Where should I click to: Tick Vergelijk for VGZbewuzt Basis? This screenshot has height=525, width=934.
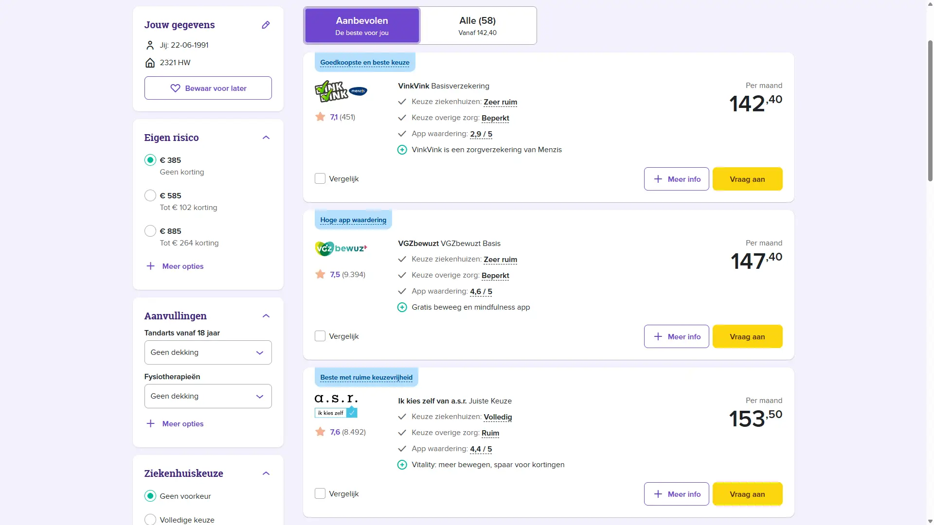tap(320, 336)
